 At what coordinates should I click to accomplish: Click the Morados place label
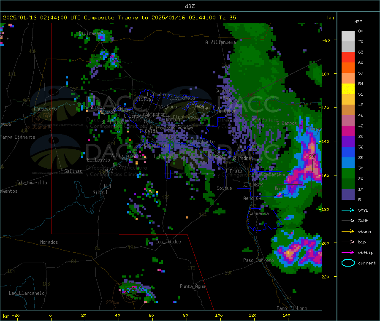pyautogui.click(x=49, y=242)
